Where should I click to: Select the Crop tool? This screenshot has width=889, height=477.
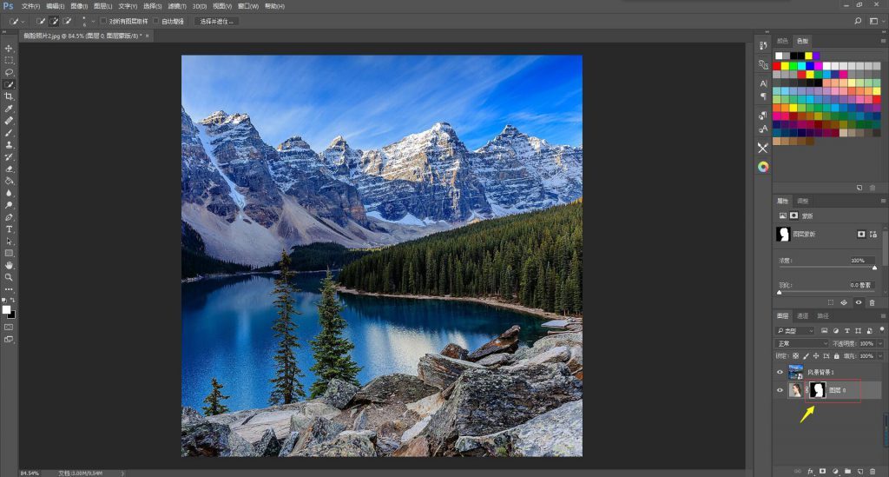pos(9,96)
